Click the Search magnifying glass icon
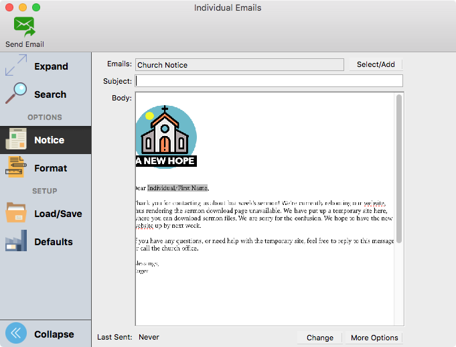The height and width of the screenshot is (347, 456). [x=16, y=94]
